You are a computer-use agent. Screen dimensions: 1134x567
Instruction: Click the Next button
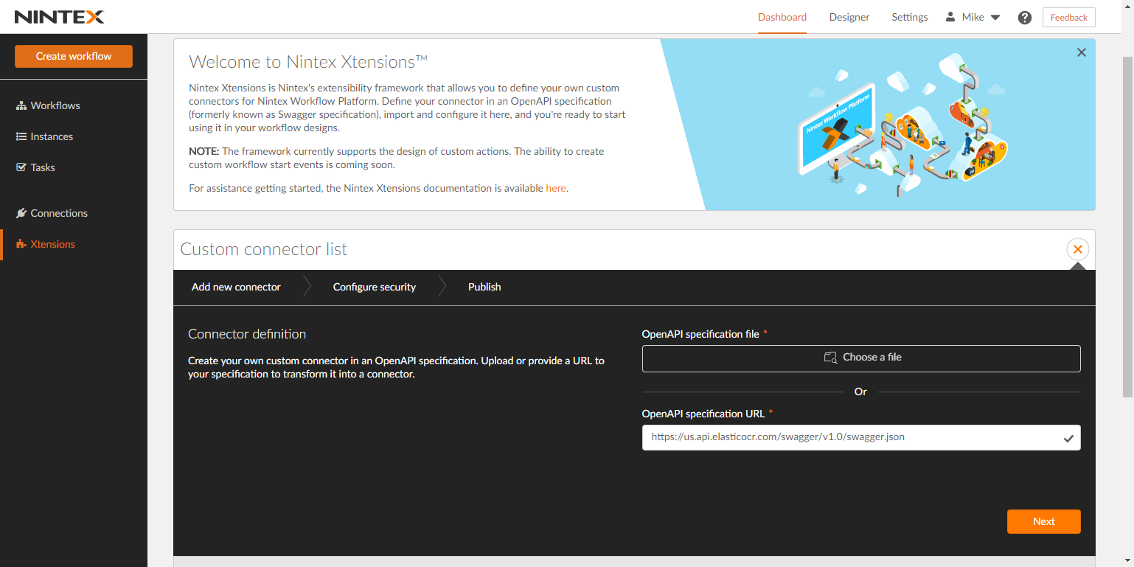1044,521
